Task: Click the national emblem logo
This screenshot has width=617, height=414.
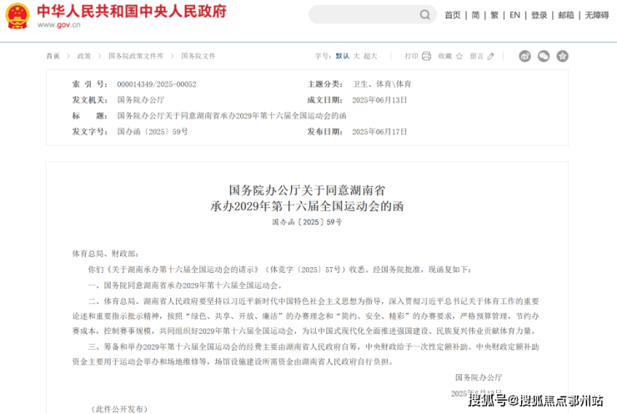Action: pyautogui.click(x=18, y=15)
